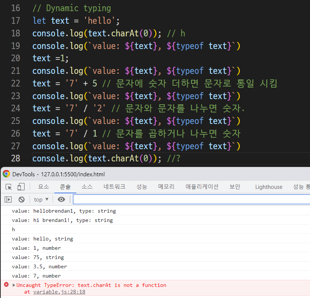Clear the console with the ban icon
Image resolution: width=310 pixels, height=298 pixels.
[22, 199]
